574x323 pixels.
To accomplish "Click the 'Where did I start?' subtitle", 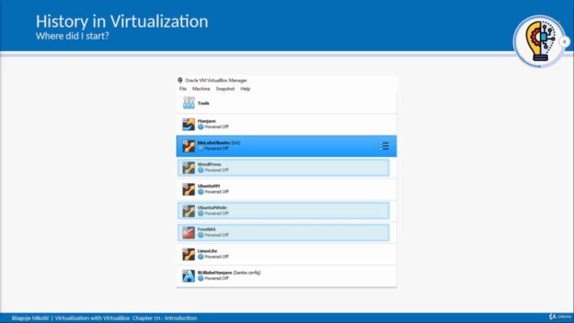I will [x=73, y=36].
